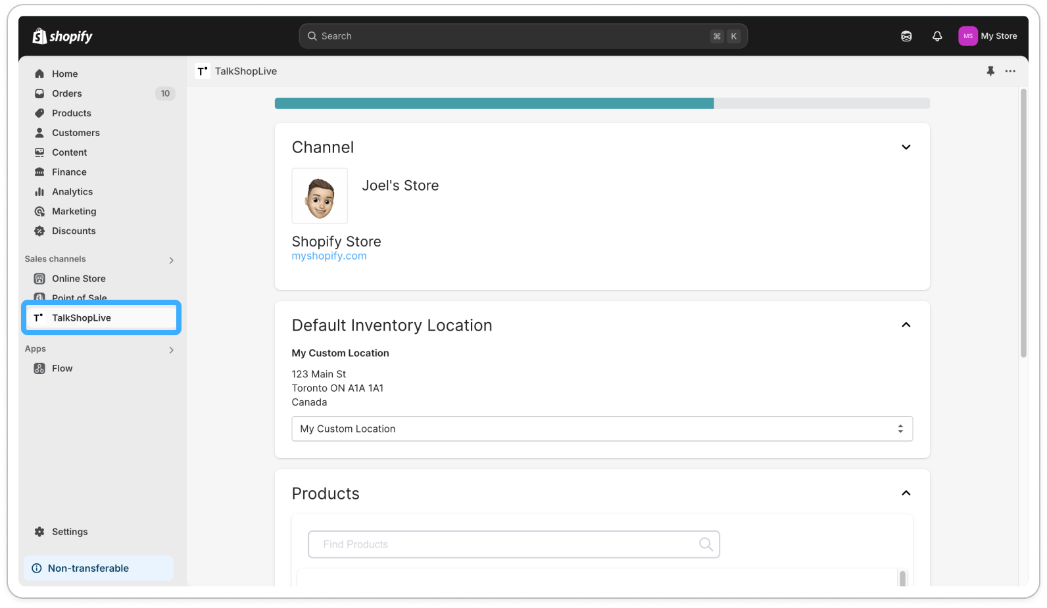The height and width of the screenshot is (608, 1047).
Task: Click the Marketing target icon
Action: 39,212
